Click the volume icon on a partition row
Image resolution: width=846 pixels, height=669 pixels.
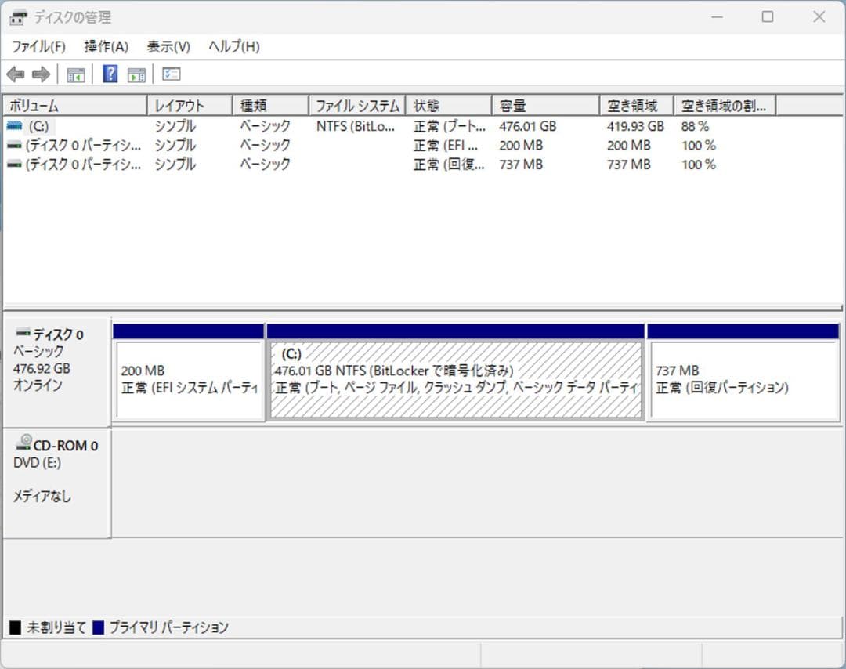pos(16,145)
